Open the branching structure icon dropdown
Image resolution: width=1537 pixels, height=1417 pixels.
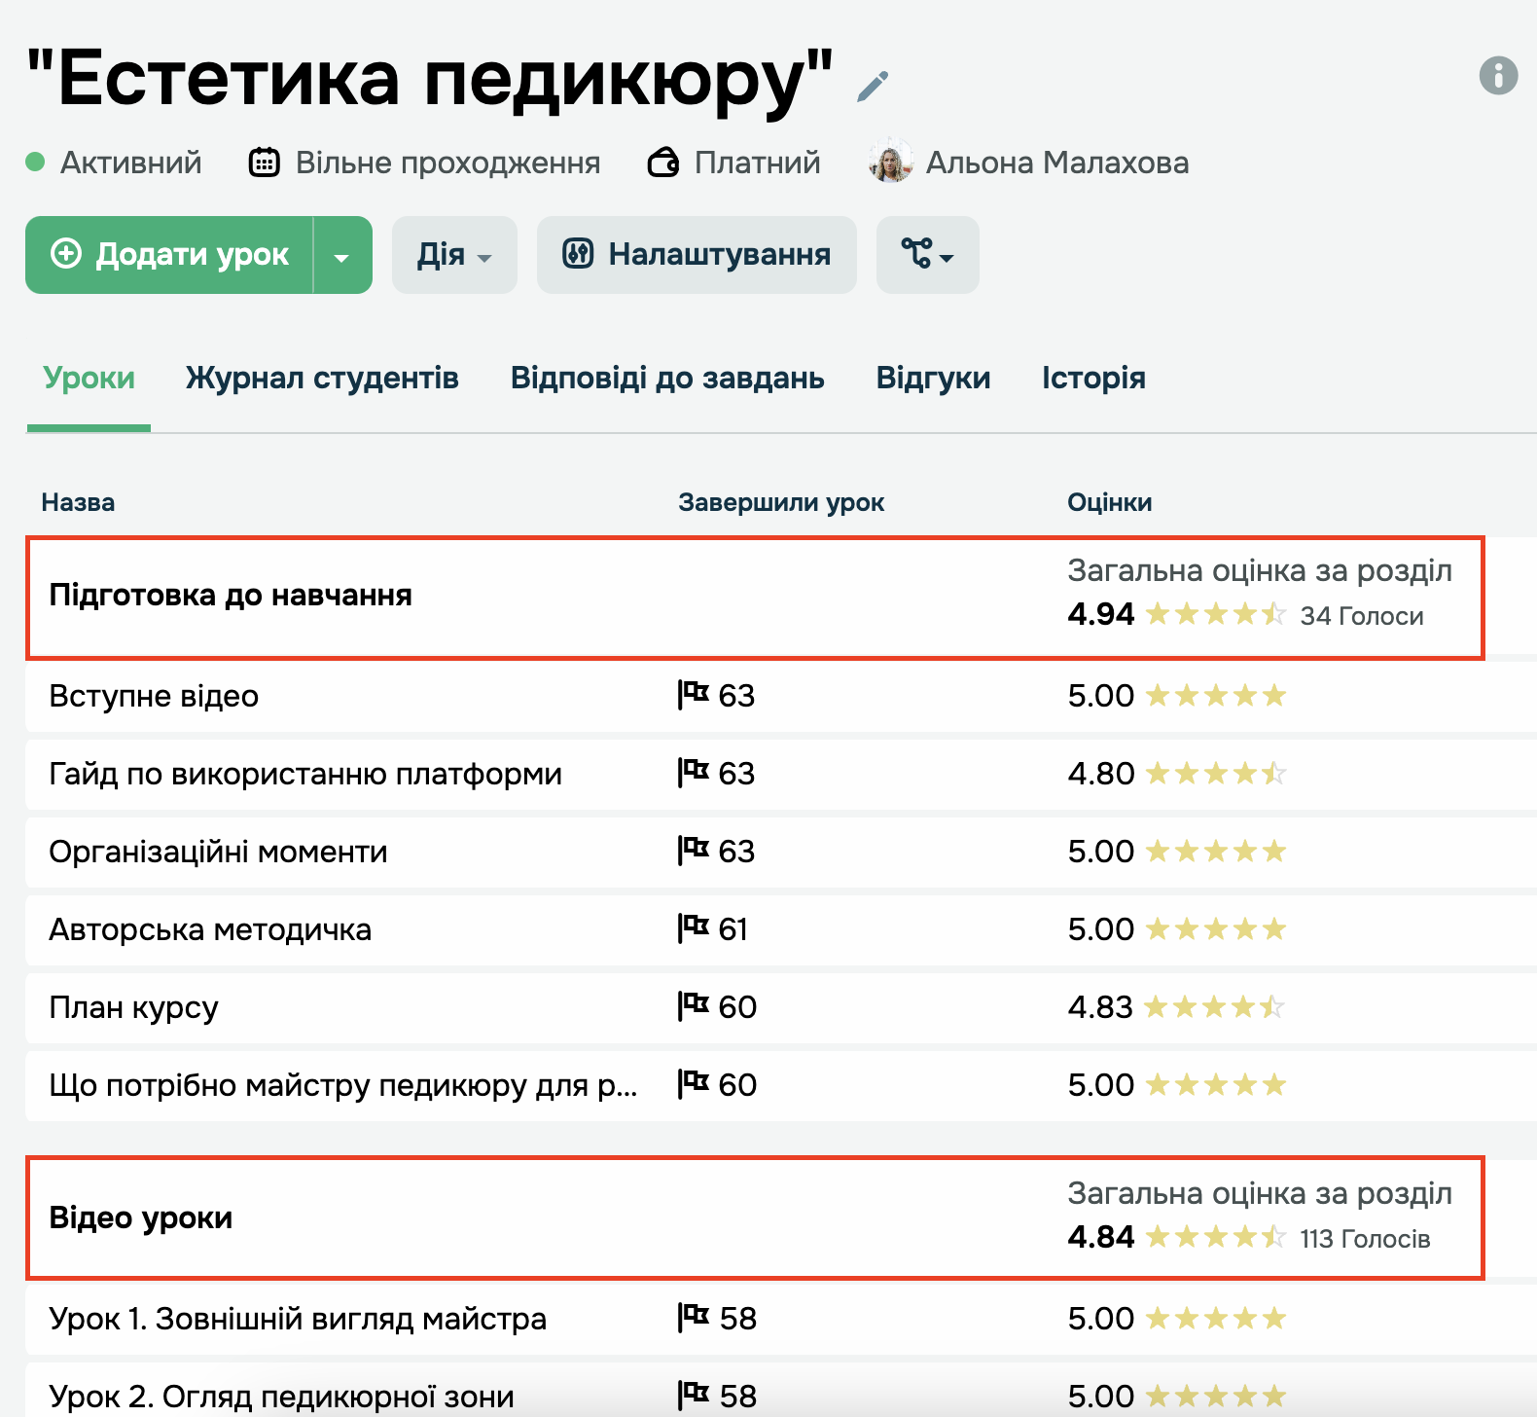pyautogui.click(x=927, y=255)
